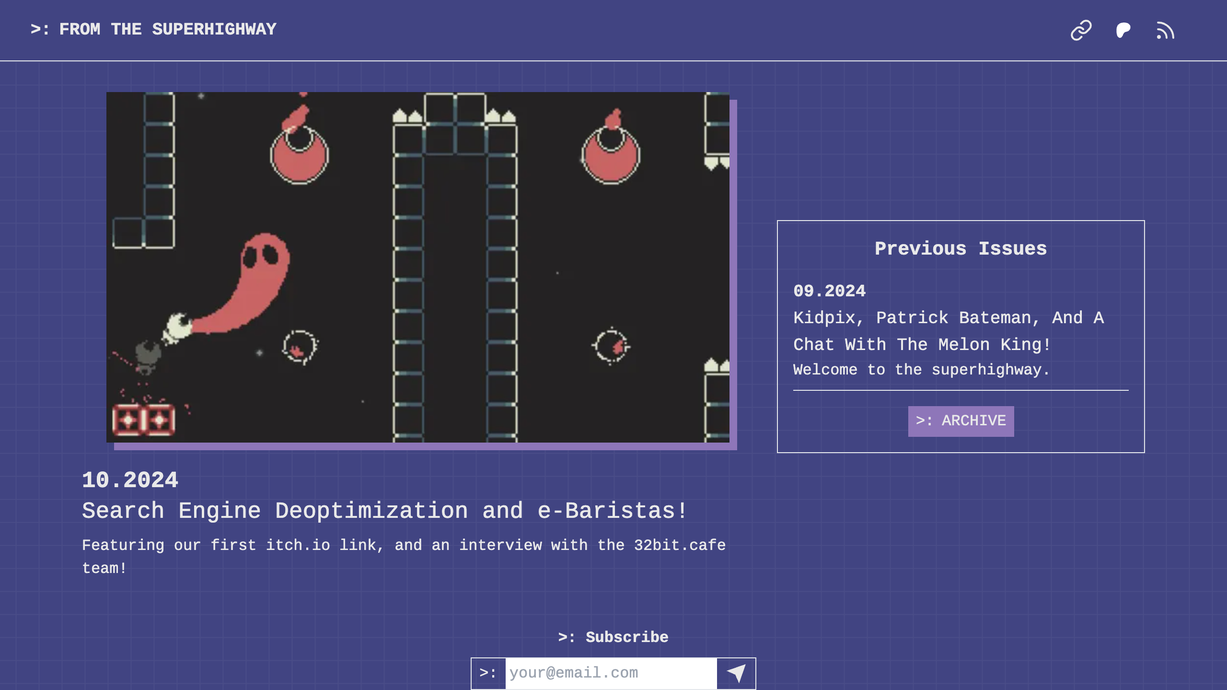This screenshot has width=1227, height=690.
Task: Focus the your@email.com input field
Action: click(x=611, y=673)
